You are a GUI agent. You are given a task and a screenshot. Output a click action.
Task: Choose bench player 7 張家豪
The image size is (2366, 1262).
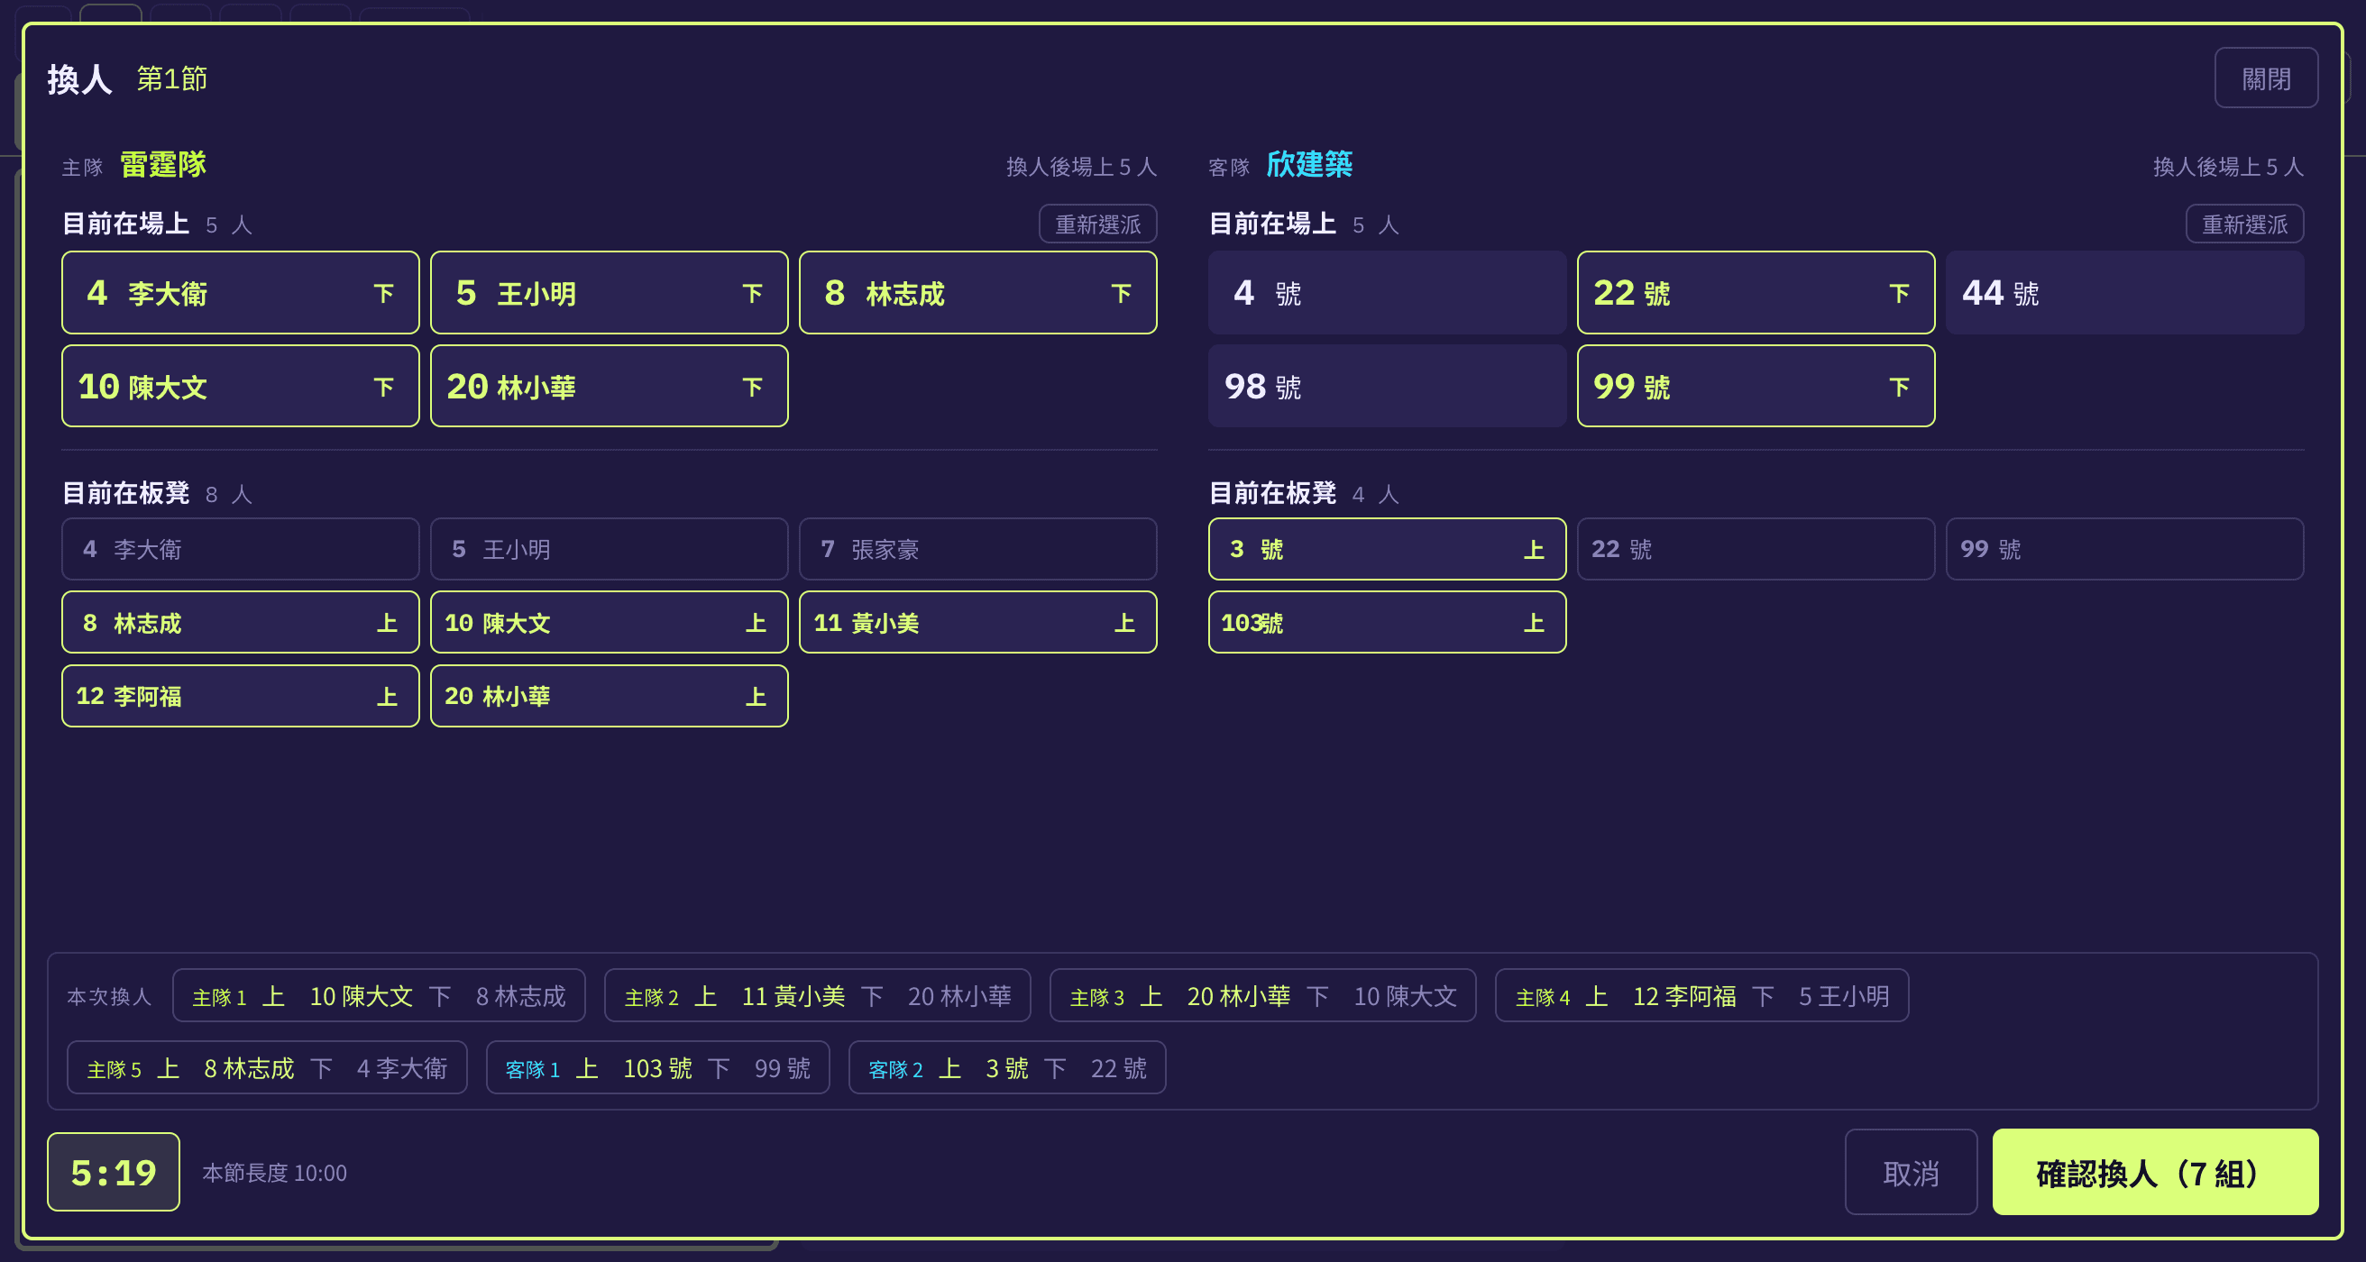point(978,549)
